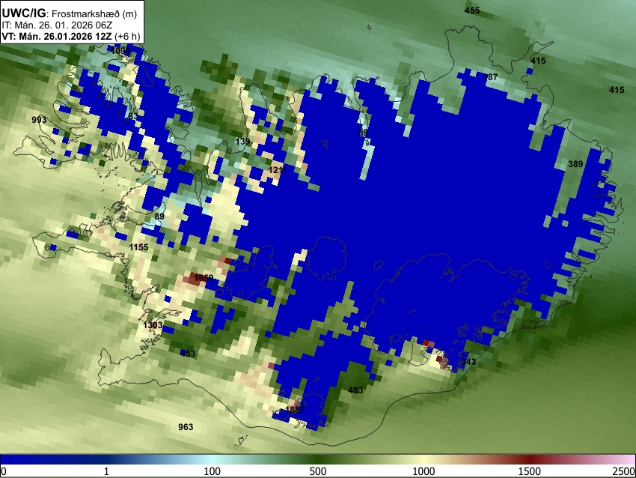Click the 1155 value label on the map
The height and width of the screenshot is (478, 636).
(x=138, y=247)
